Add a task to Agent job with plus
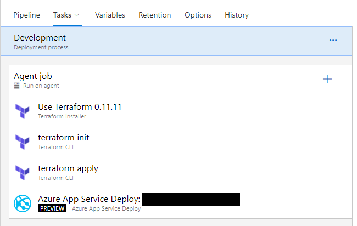The height and width of the screenshot is (226, 357). (x=327, y=79)
